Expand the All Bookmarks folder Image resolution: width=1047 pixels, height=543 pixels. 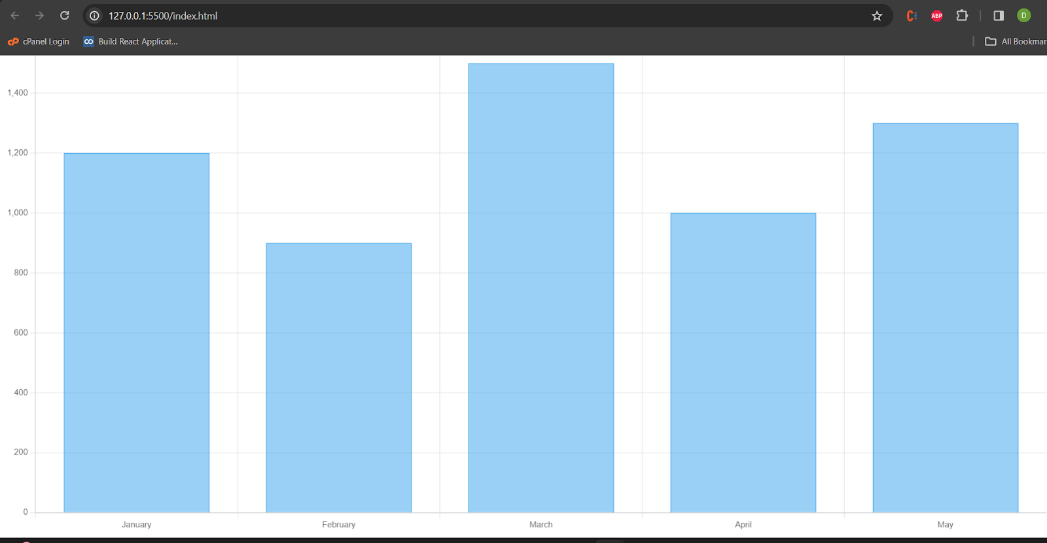point(1016,41)
